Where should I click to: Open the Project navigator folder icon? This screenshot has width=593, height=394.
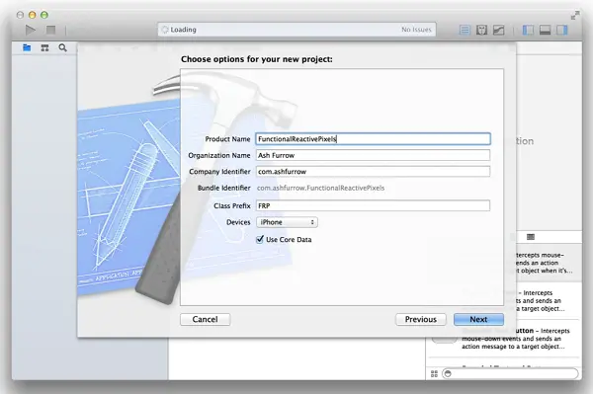tap(27, 47)
